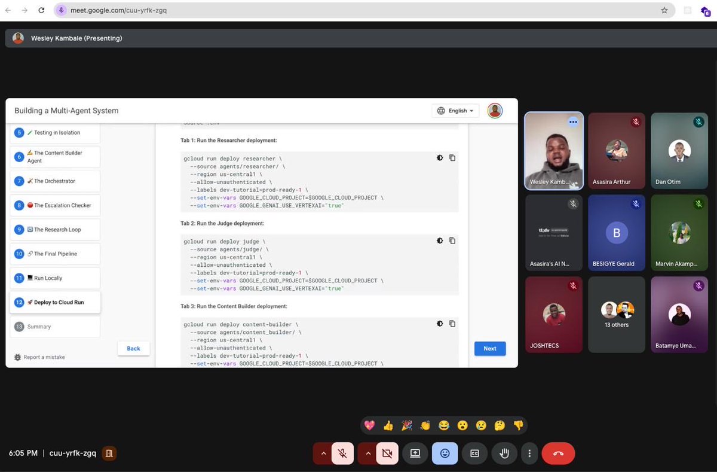This screenshot has height=472, width=717.
Task: Turn on closed captions
Action: click(474, 453)
